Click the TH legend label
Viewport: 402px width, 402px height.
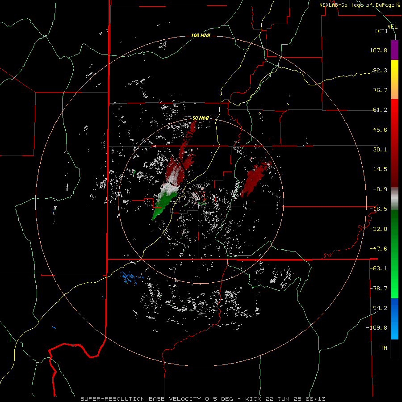point(384,348)
